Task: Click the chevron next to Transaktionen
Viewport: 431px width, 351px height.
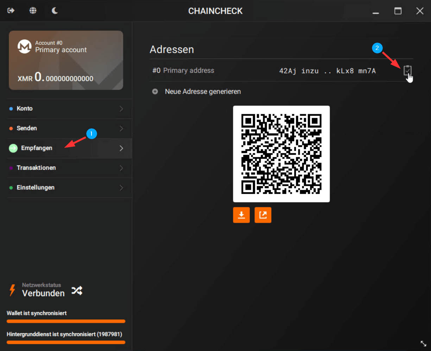Action: 121,168
